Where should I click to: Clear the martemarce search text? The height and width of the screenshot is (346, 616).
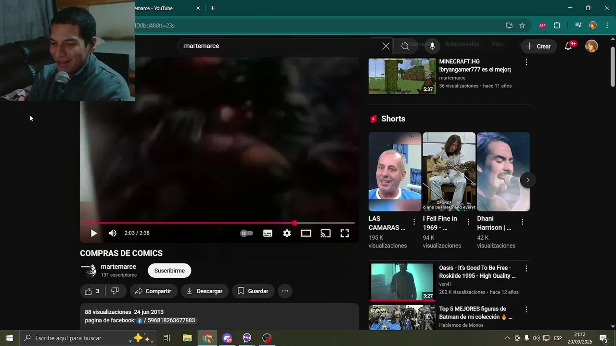386,46
